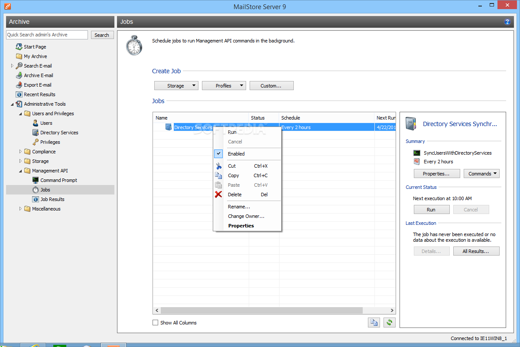This screenshot has height=347, width=520.
Task: Click the My Archive folder icon
Action: (x=19, y=56)
